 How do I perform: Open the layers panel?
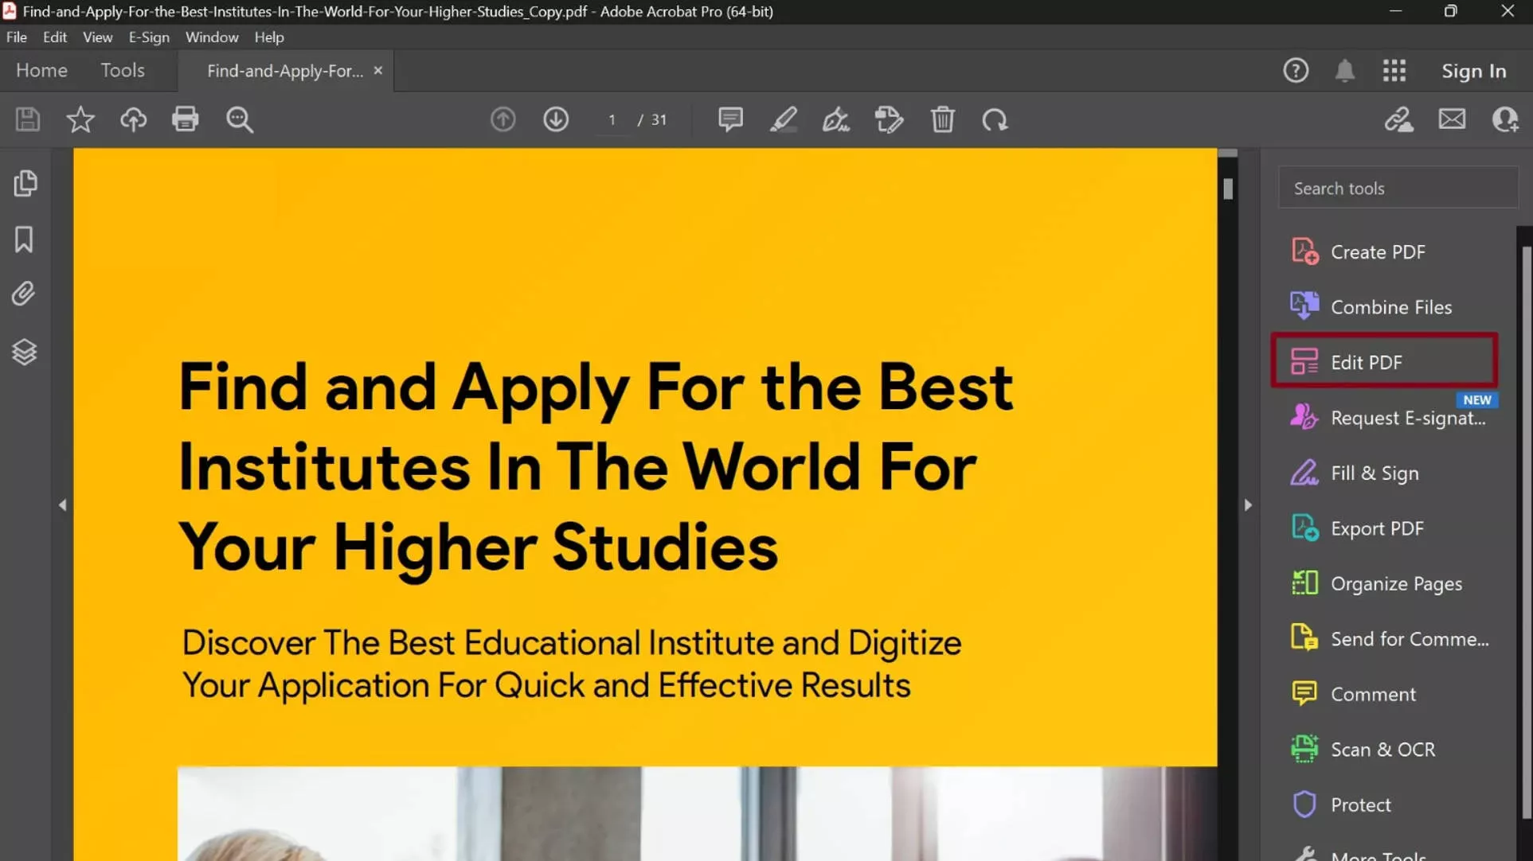(24, 352)
